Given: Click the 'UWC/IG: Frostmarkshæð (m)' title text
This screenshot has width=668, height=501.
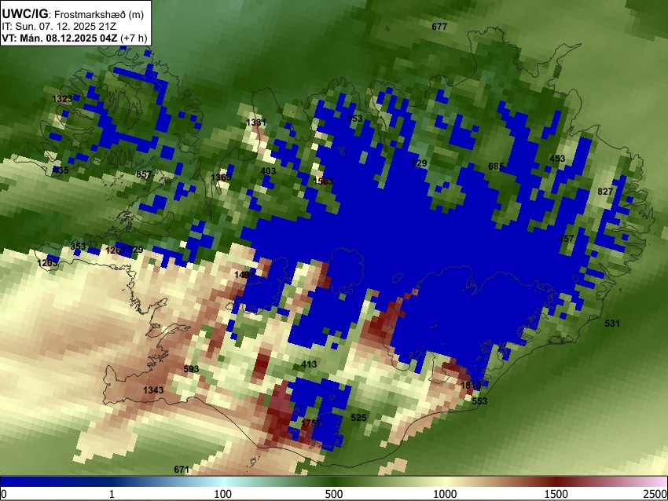Looking at the screenshot, I should point(73,14).
